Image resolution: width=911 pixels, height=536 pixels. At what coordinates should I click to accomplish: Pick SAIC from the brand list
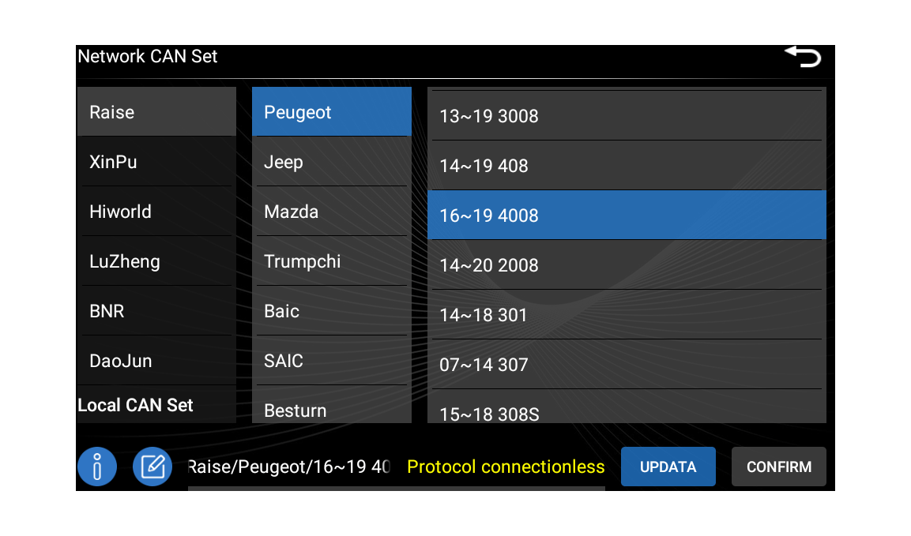(331, 361)
